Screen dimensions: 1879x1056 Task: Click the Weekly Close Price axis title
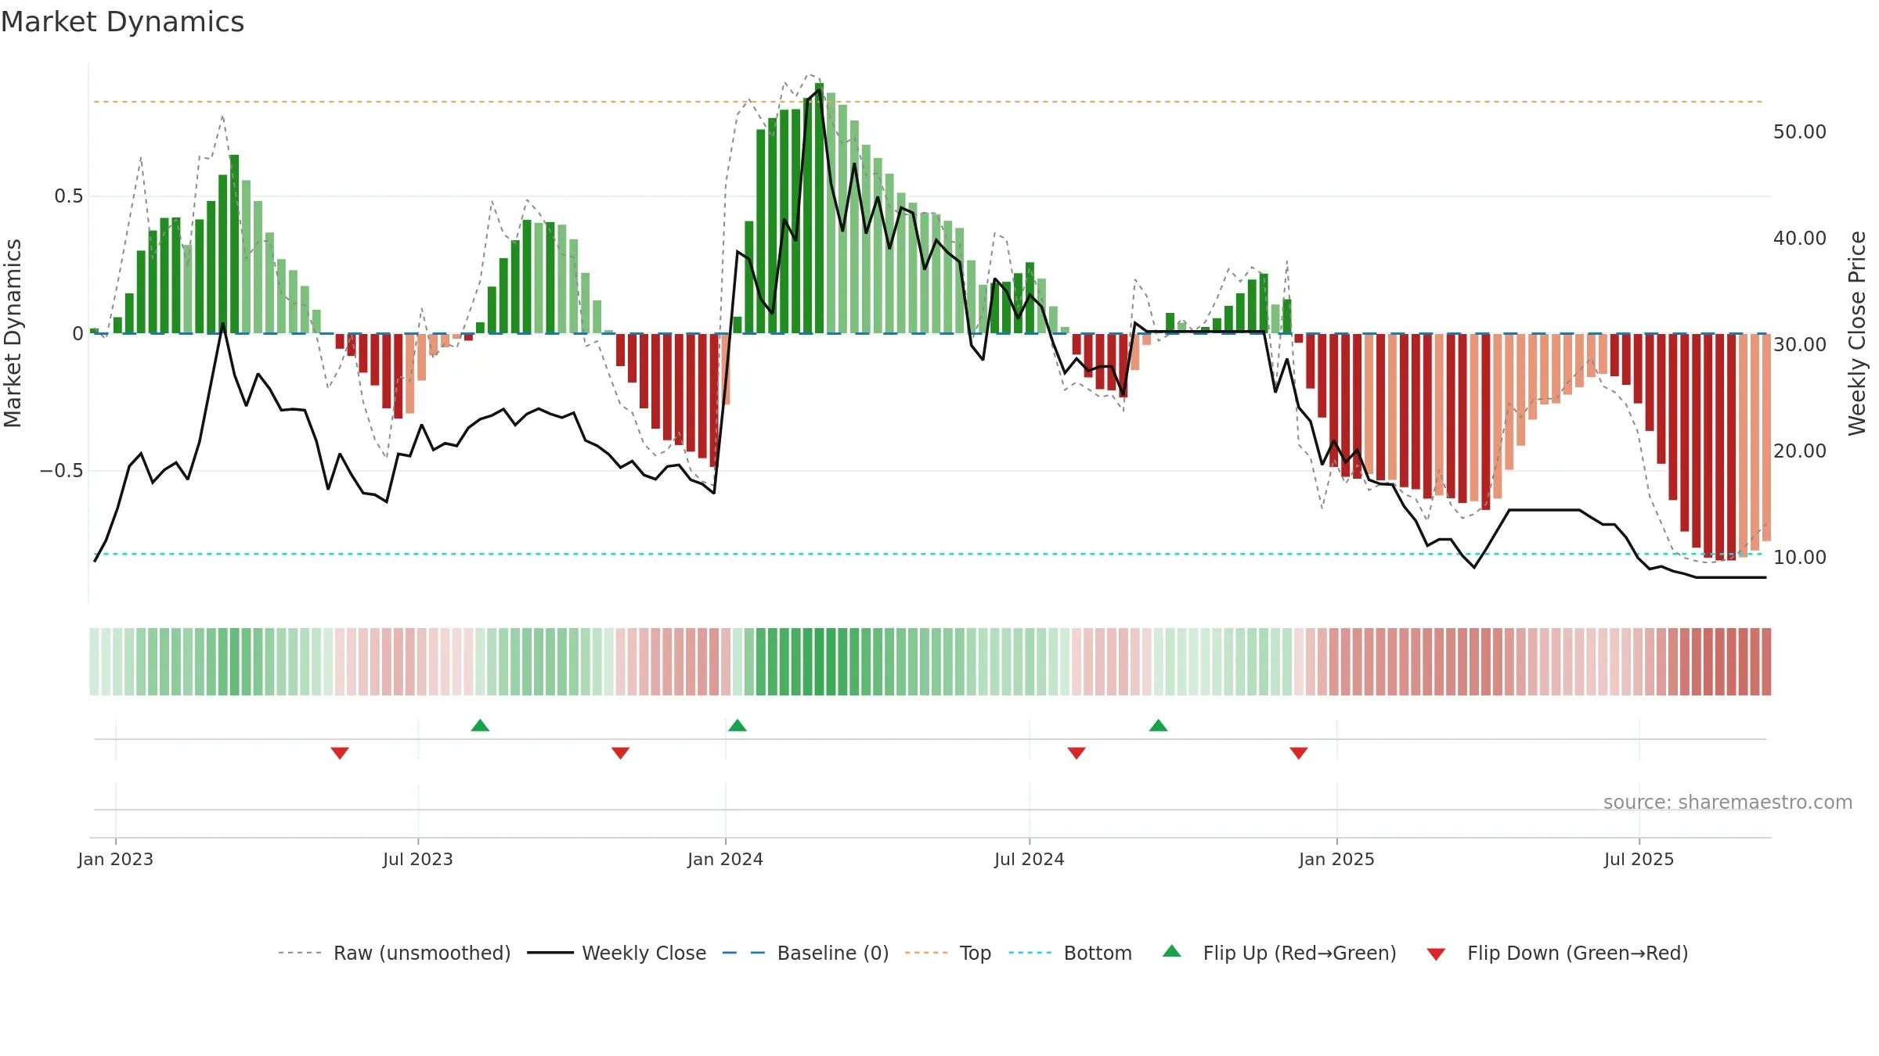(x=1858, y=334)
